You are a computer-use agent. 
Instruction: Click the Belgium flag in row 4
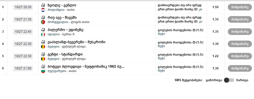point(43,46)
